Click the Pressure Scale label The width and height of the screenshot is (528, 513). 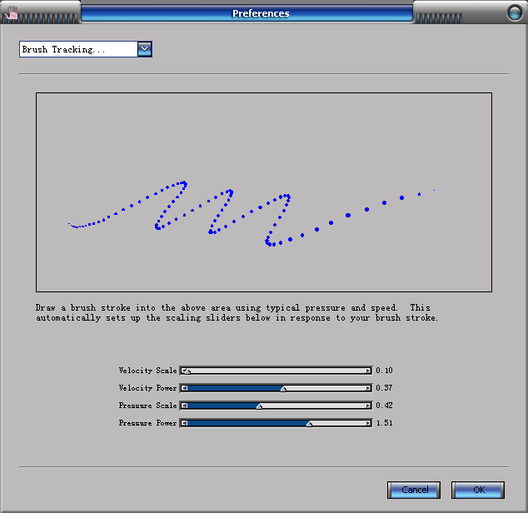(147, 406)
